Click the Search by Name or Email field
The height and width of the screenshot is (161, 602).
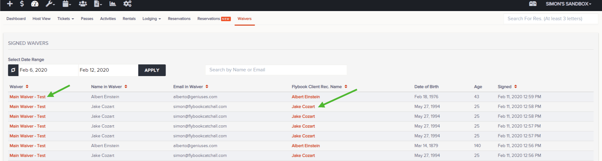(276, 70)
